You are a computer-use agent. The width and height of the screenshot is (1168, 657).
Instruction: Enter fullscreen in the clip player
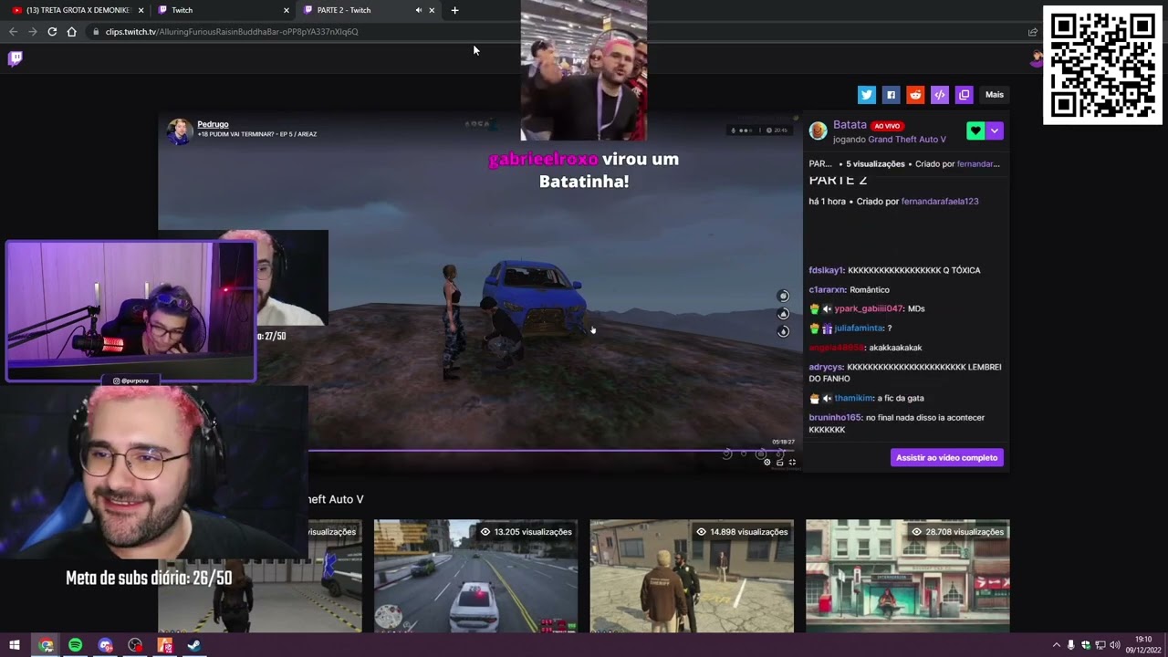pyautogui.click(x=792, y=462)
